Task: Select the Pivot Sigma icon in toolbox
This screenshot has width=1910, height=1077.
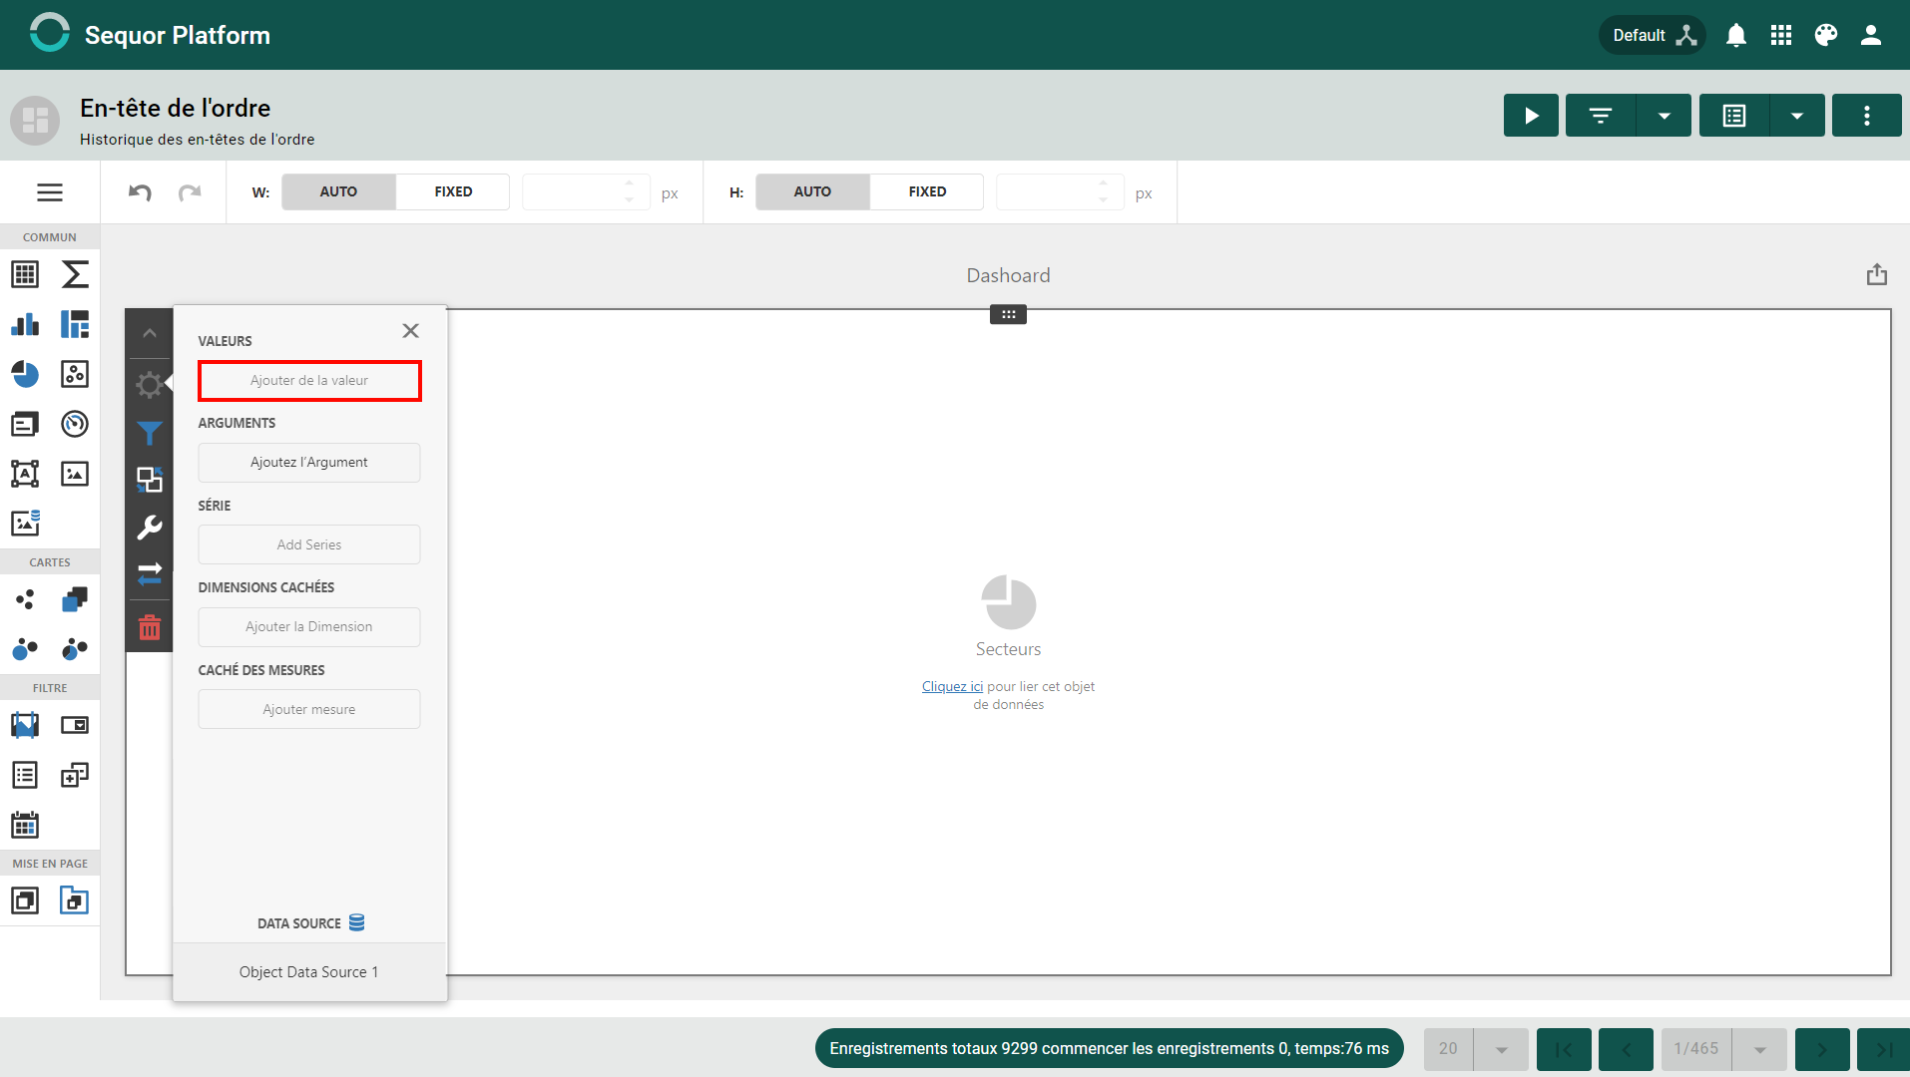Action: [75, 274]
